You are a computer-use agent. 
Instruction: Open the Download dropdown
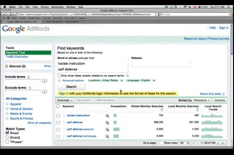(65, 100)
